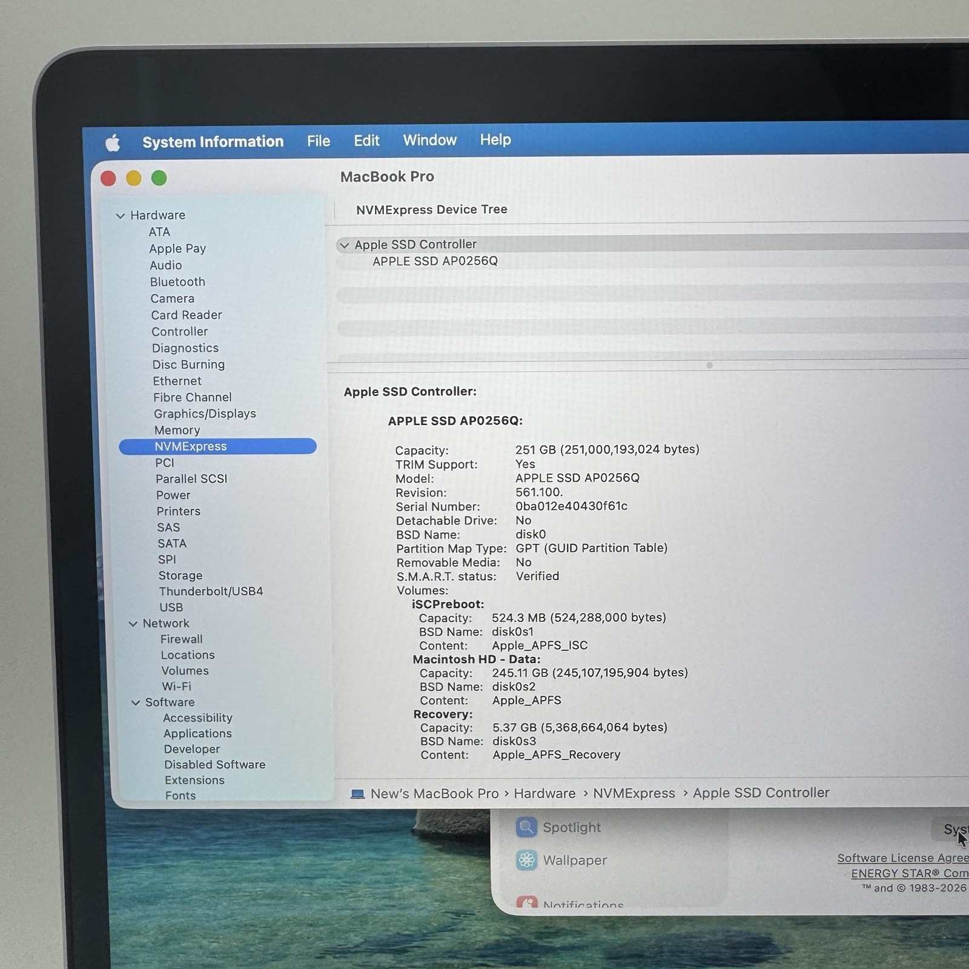Open the Apple menu icon
The width and height of the screenshot is (969, 969).
[x=113, y=144]
